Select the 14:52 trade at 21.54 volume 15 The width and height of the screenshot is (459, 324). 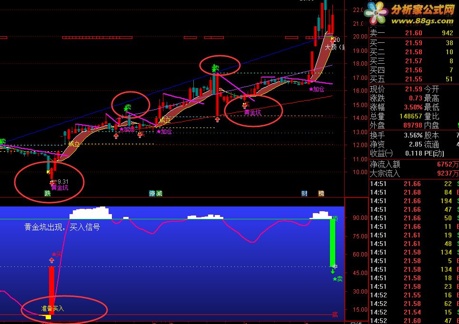coord(414,312)
